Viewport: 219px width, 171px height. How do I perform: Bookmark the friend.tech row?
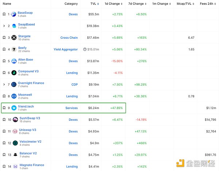pos(4,108)
